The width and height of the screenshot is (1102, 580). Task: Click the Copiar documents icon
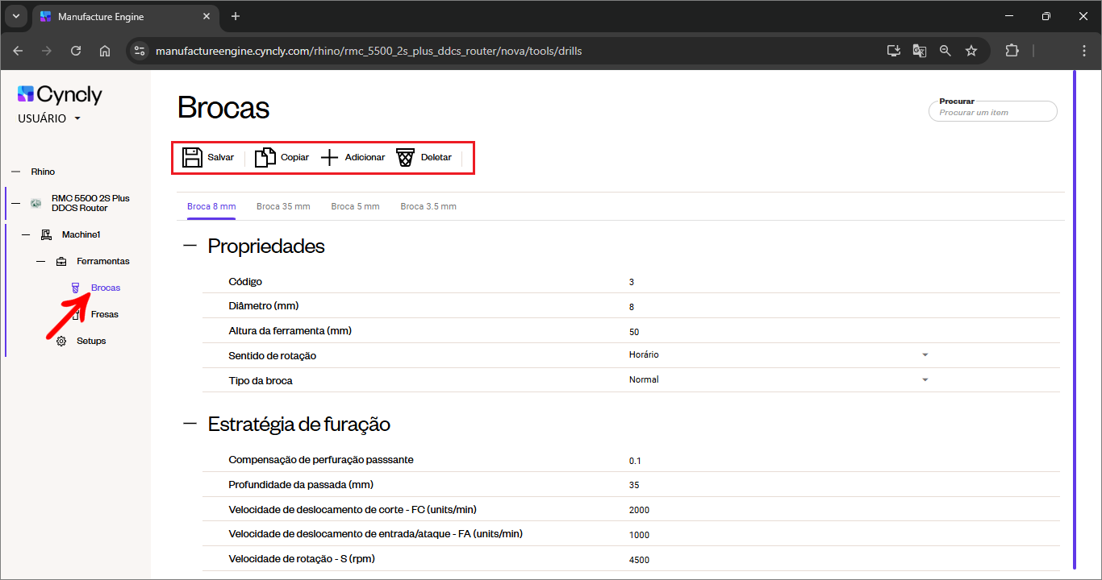point(265,157)
